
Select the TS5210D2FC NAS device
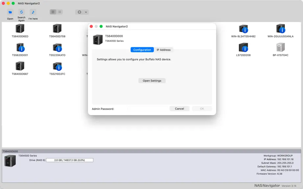[x=57, y=69]
